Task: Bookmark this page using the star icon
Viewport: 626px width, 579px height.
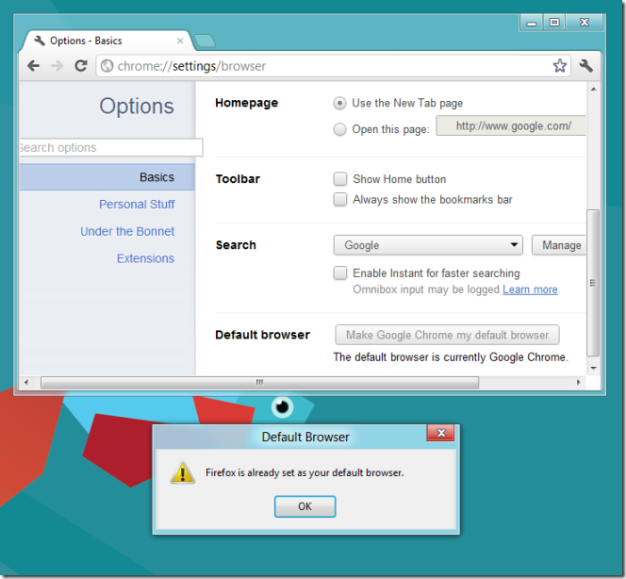Action: pos(560,66)
